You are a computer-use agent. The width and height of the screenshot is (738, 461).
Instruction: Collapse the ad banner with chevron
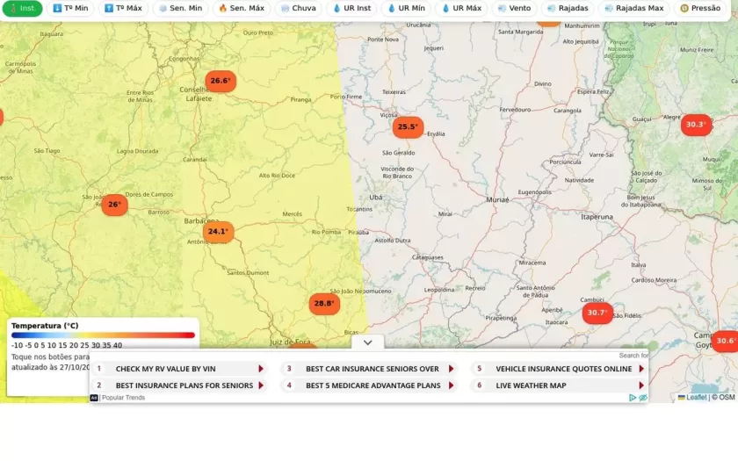[x=367, y=342]
